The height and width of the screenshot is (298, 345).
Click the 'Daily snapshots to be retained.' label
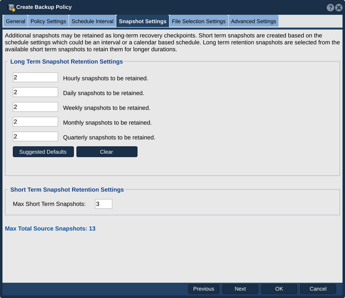click(x=103, y=93)
